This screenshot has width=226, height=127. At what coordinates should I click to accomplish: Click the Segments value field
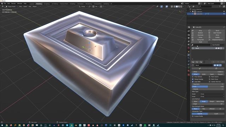(x=208, y=84)
